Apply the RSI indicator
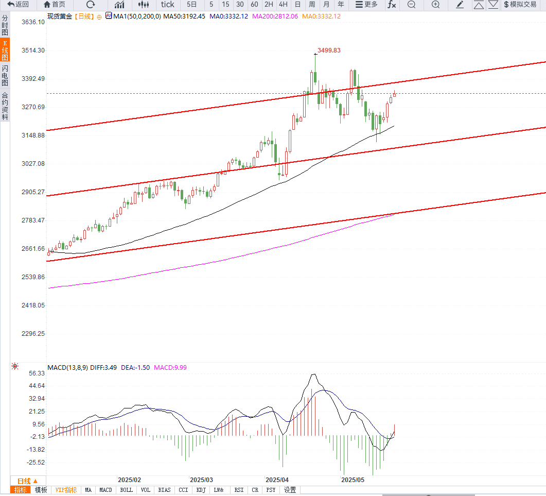 tap(239, 490)
